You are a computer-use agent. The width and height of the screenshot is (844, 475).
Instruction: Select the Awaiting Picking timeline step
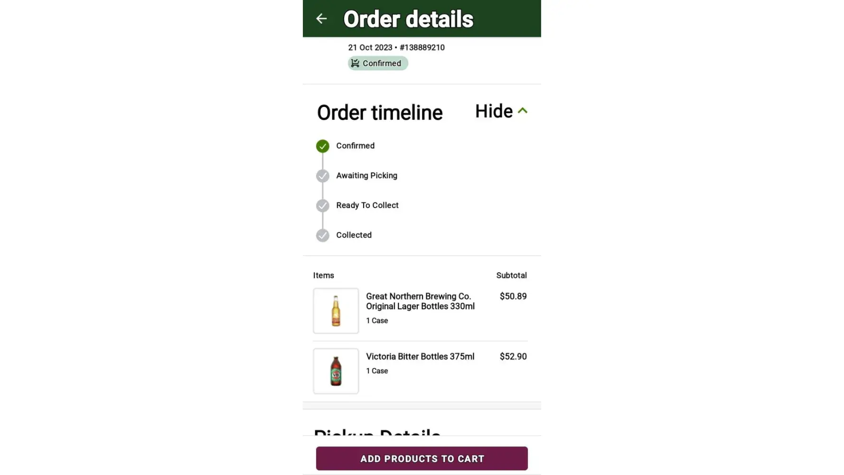pyautogui.click(x=366, y=176)
